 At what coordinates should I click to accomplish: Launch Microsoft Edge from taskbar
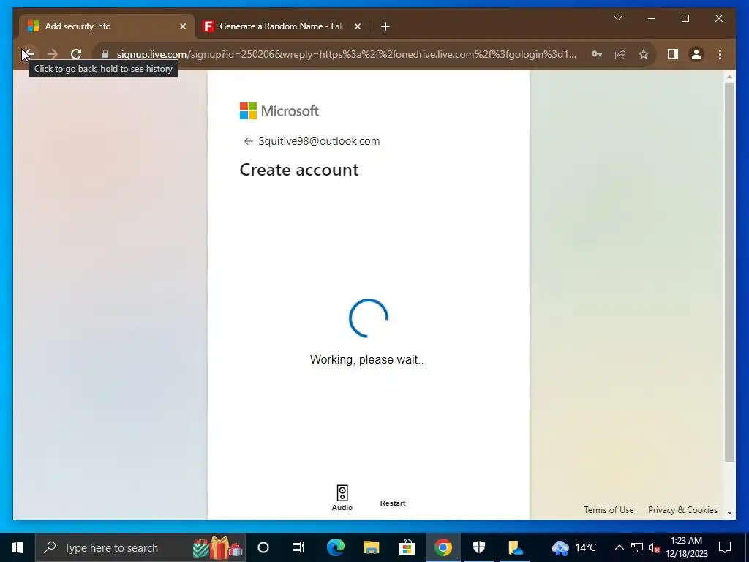[x=335, y=547]
